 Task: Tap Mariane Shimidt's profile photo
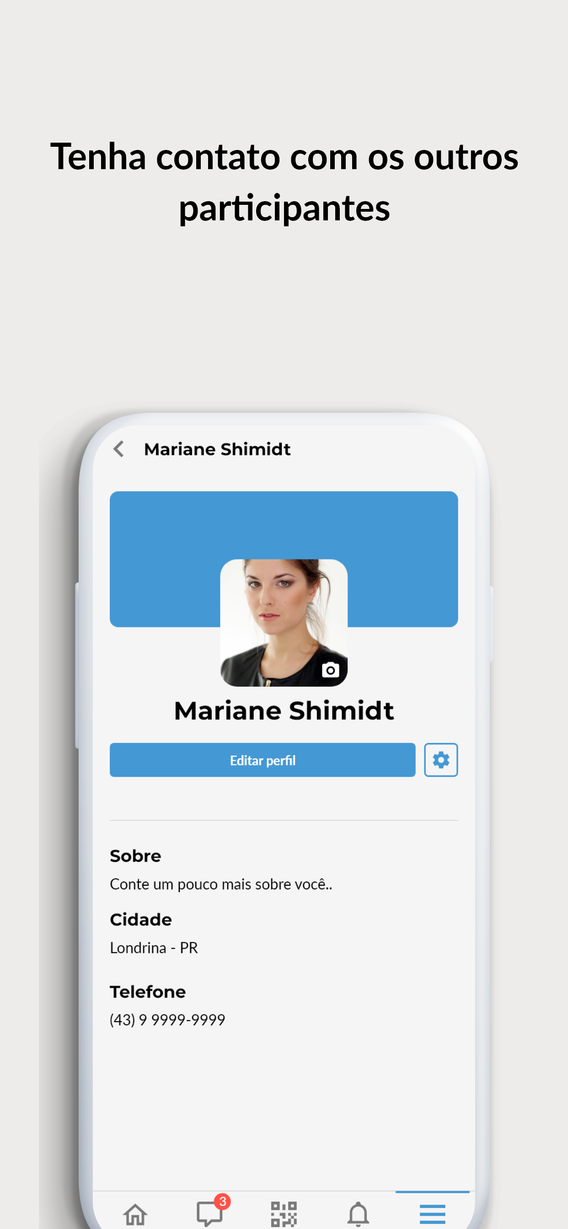(x=284, y=623)
